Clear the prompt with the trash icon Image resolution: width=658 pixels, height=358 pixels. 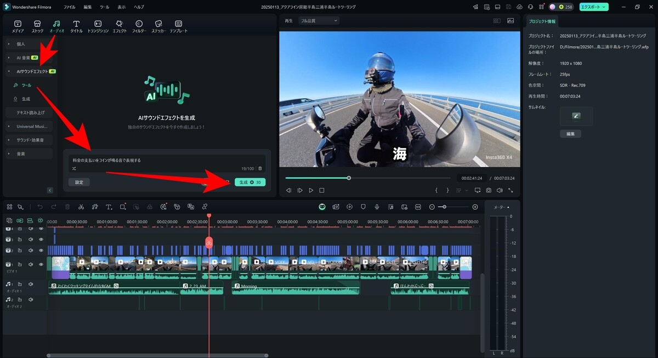(x=260, y=168)
